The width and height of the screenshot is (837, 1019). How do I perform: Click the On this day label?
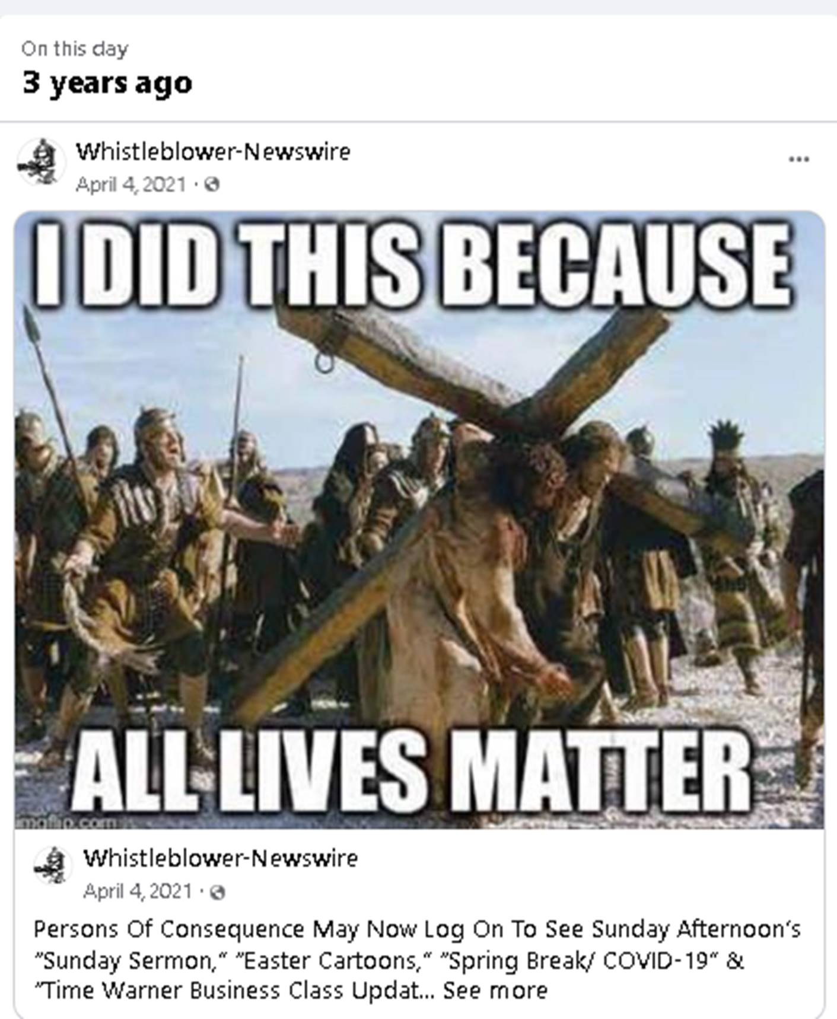coord(75,49)
